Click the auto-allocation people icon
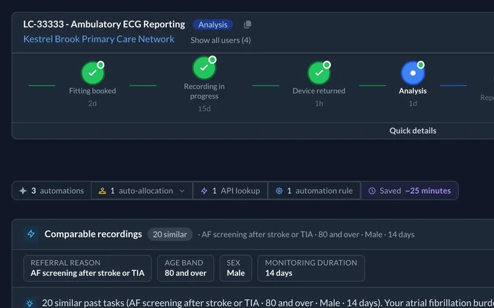494x308 pixels. [102, 191]
